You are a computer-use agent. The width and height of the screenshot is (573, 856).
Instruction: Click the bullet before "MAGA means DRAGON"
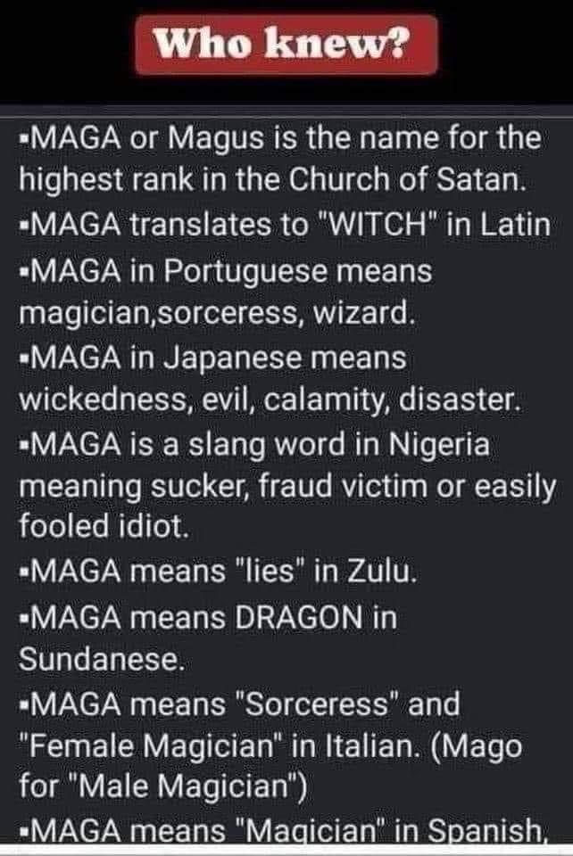click(25, 616)
